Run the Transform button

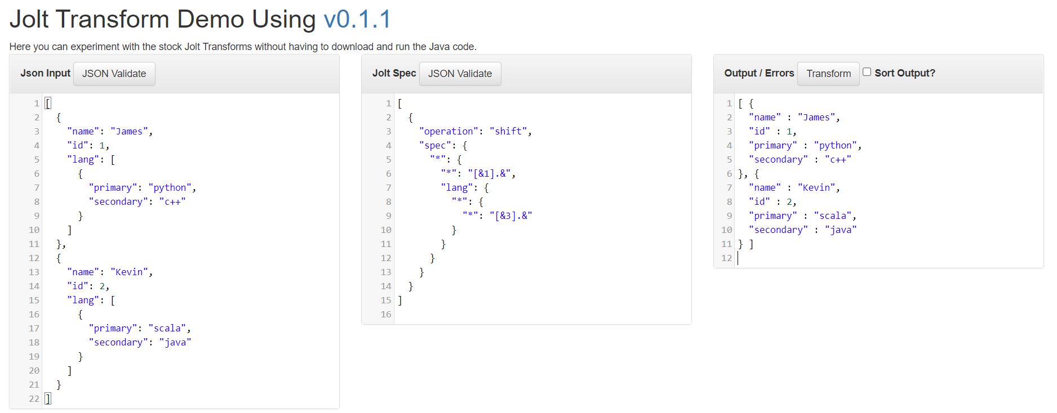(x=828, y=74)
